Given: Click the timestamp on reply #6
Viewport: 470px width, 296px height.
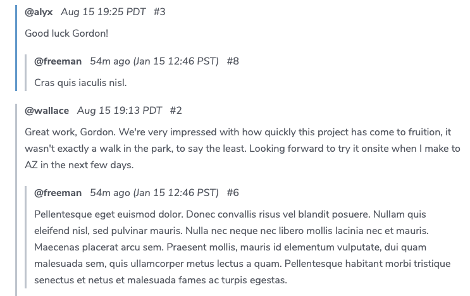Looking at the screenshot, I should coord(154,193).
